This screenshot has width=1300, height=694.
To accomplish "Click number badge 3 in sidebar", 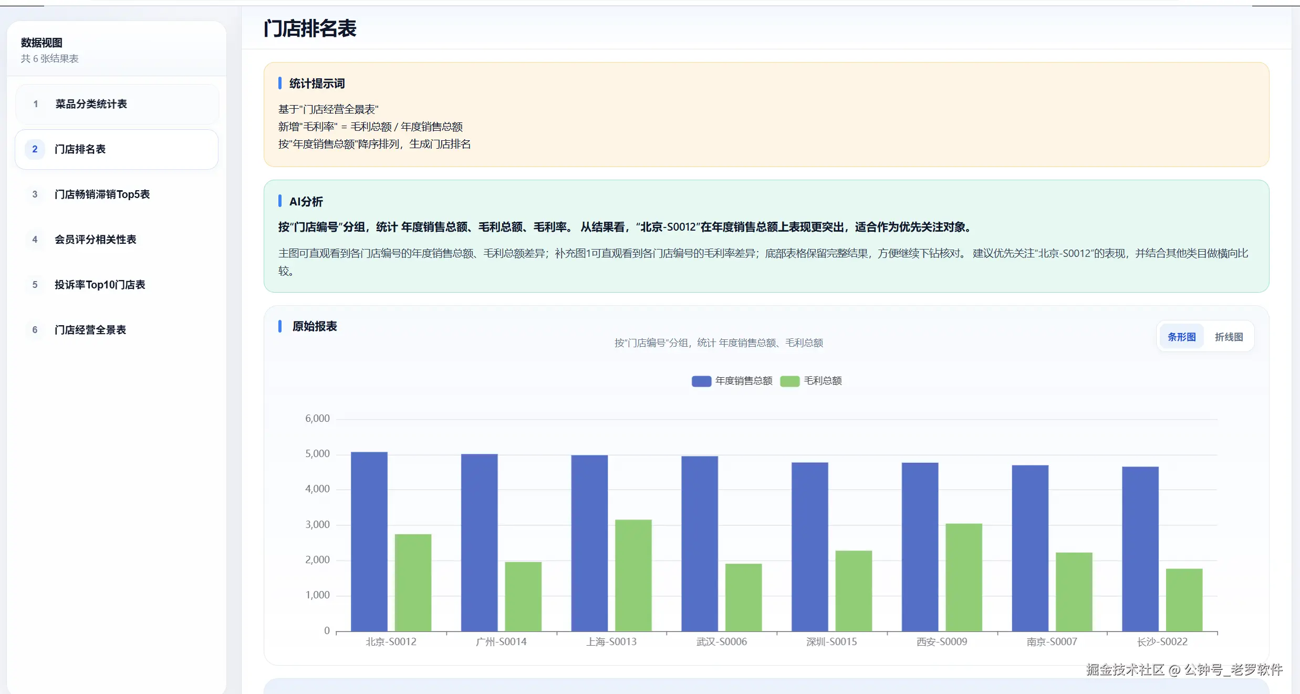I will [35, 194].
